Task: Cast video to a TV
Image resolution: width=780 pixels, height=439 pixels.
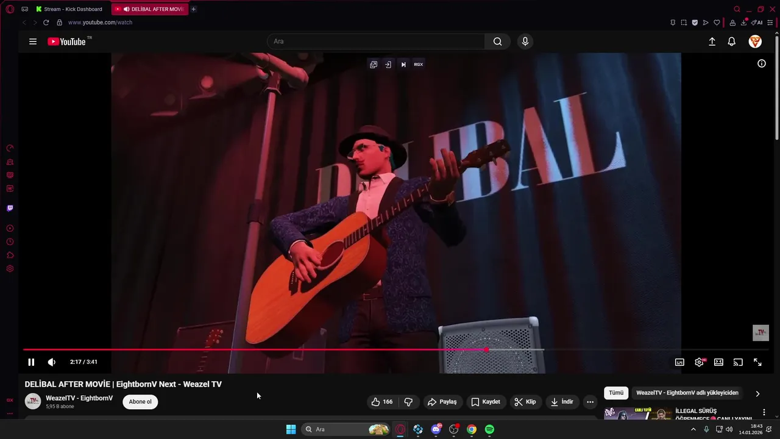Action: point(738,362)
